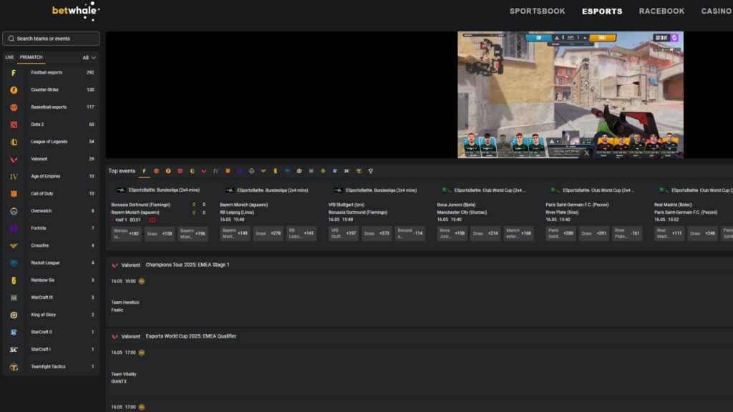Open the Team Vitality vs GIANTX match
The height and width of the screenshot is (412, 733).
point(124,378)
